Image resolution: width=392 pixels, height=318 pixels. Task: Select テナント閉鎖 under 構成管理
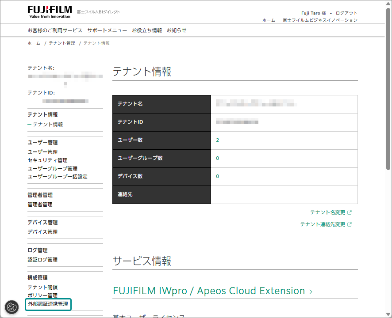pyautogui.click(x=42, y=288)
